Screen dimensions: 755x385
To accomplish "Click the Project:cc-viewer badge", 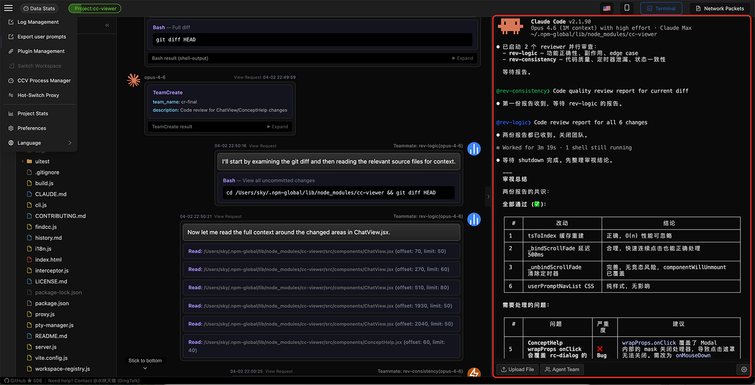I will coord(94,9).
